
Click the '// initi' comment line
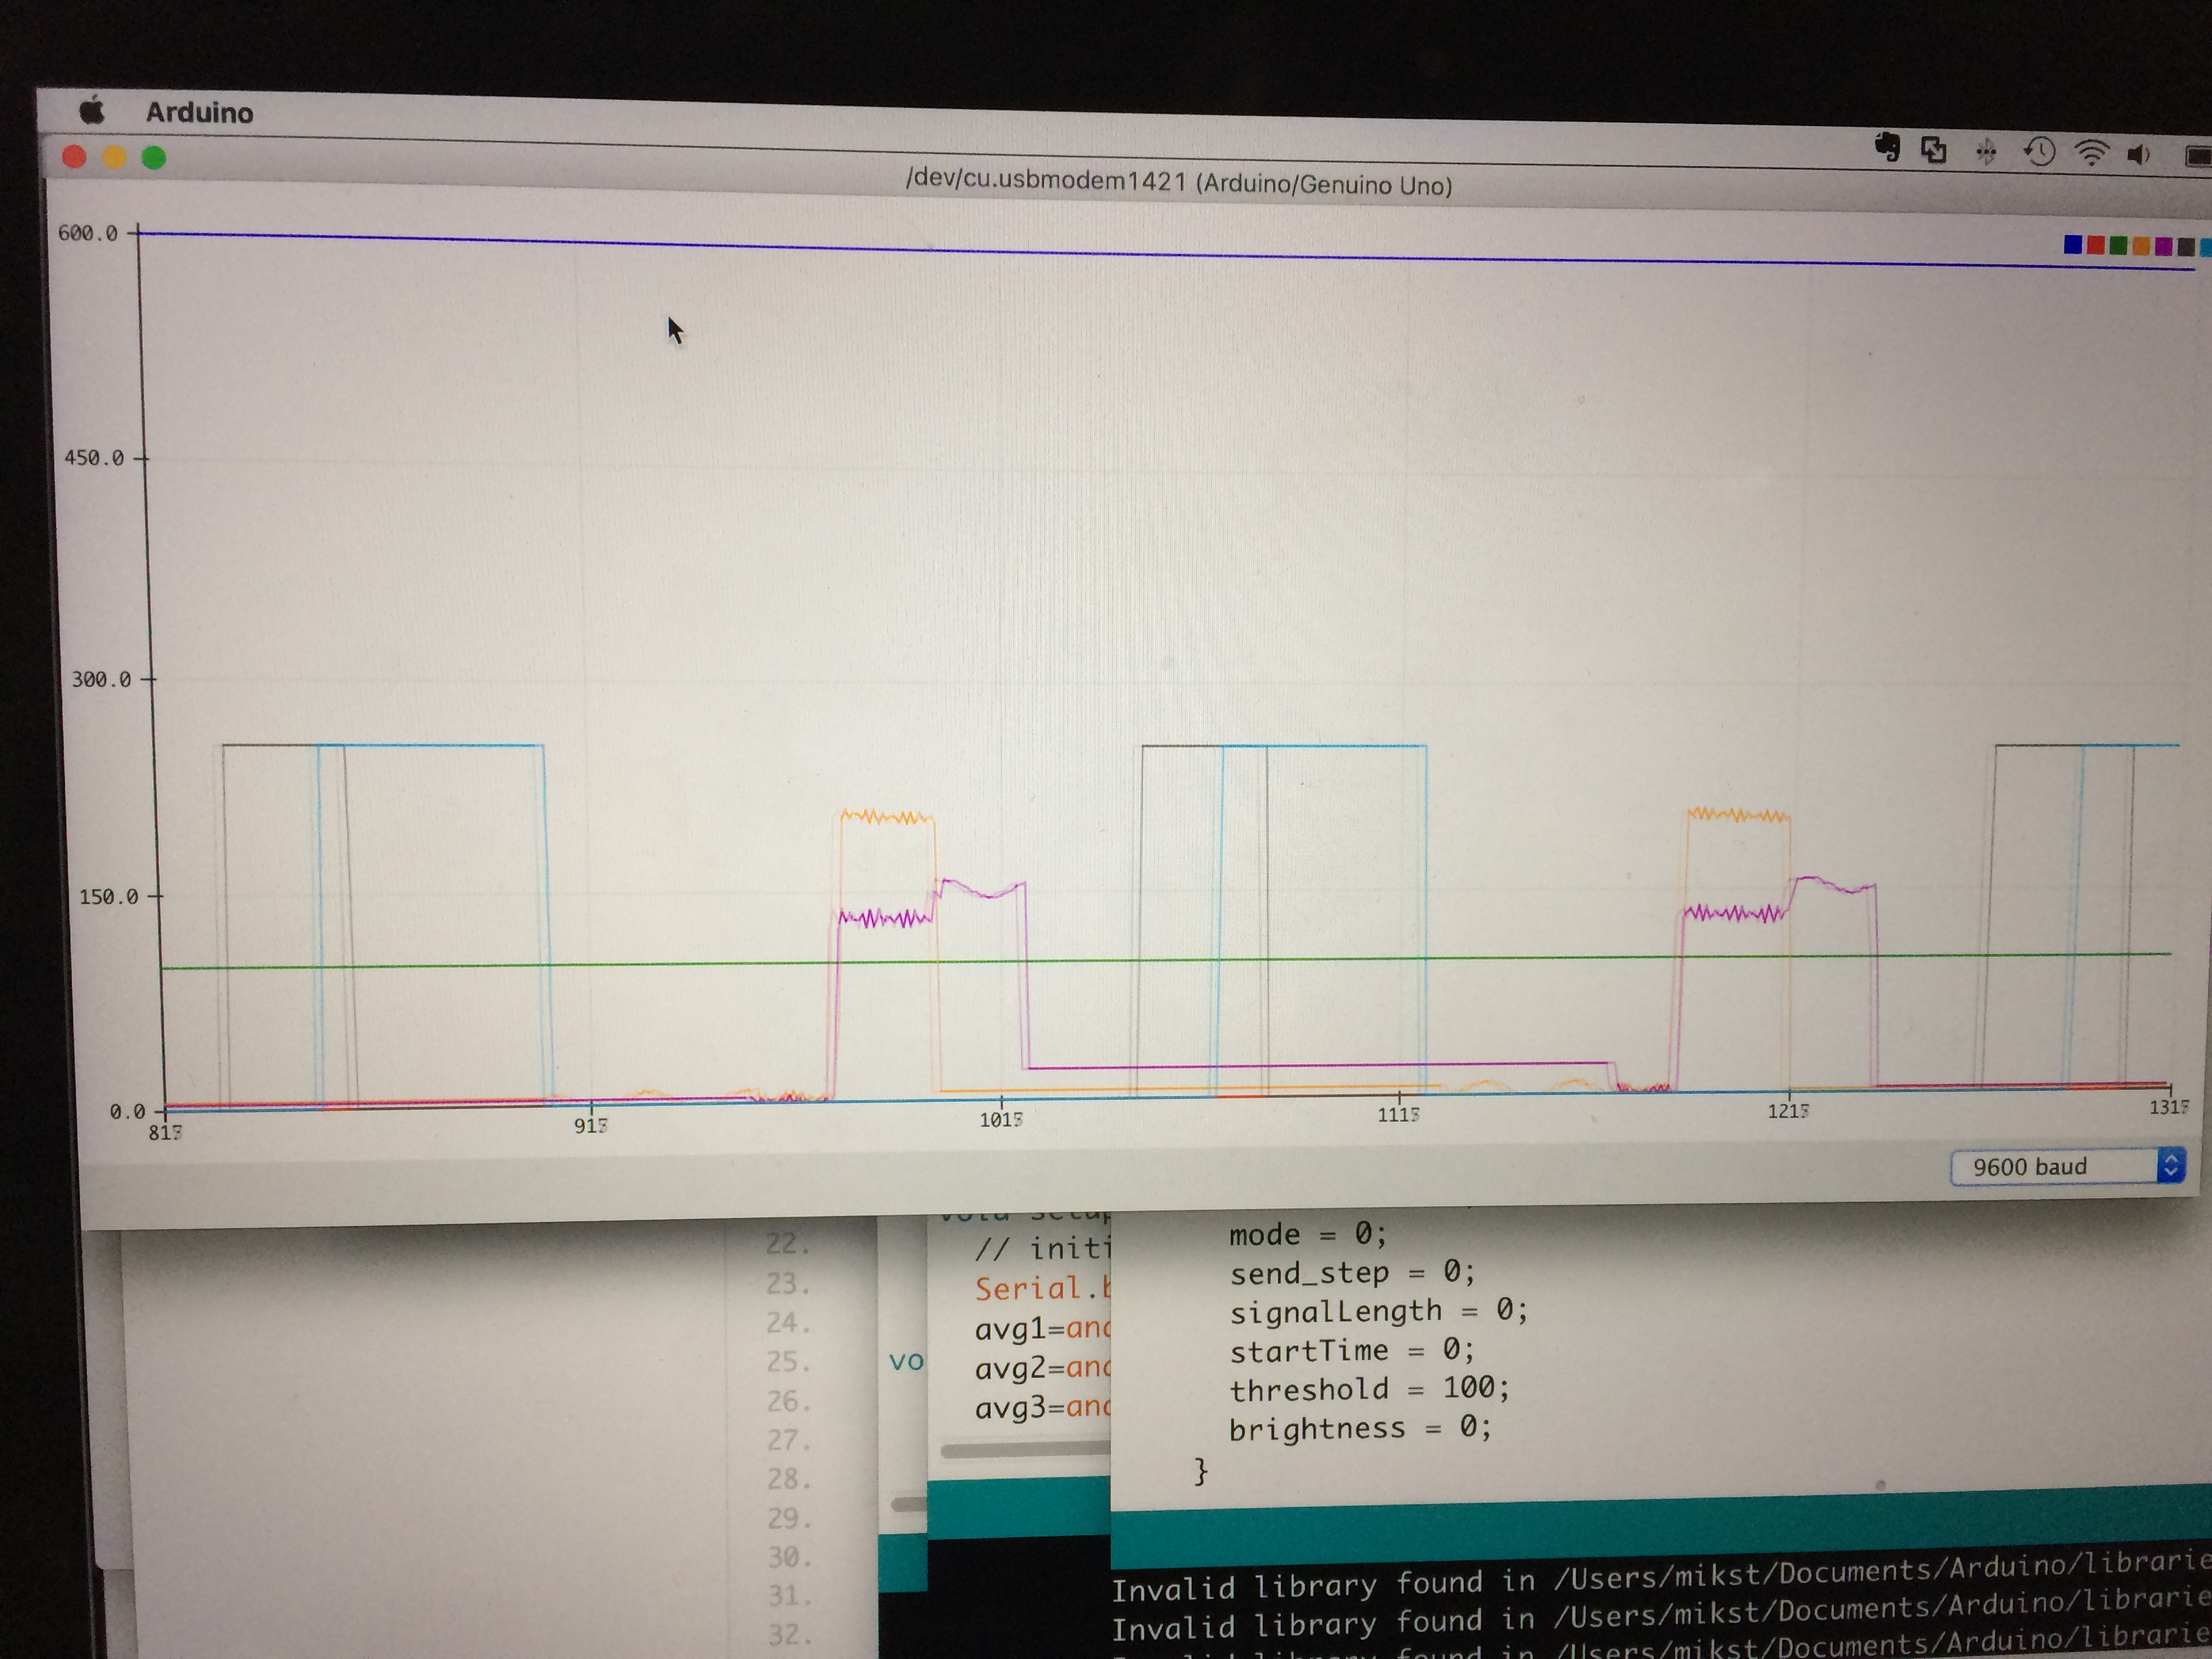coord(1043,1249)
